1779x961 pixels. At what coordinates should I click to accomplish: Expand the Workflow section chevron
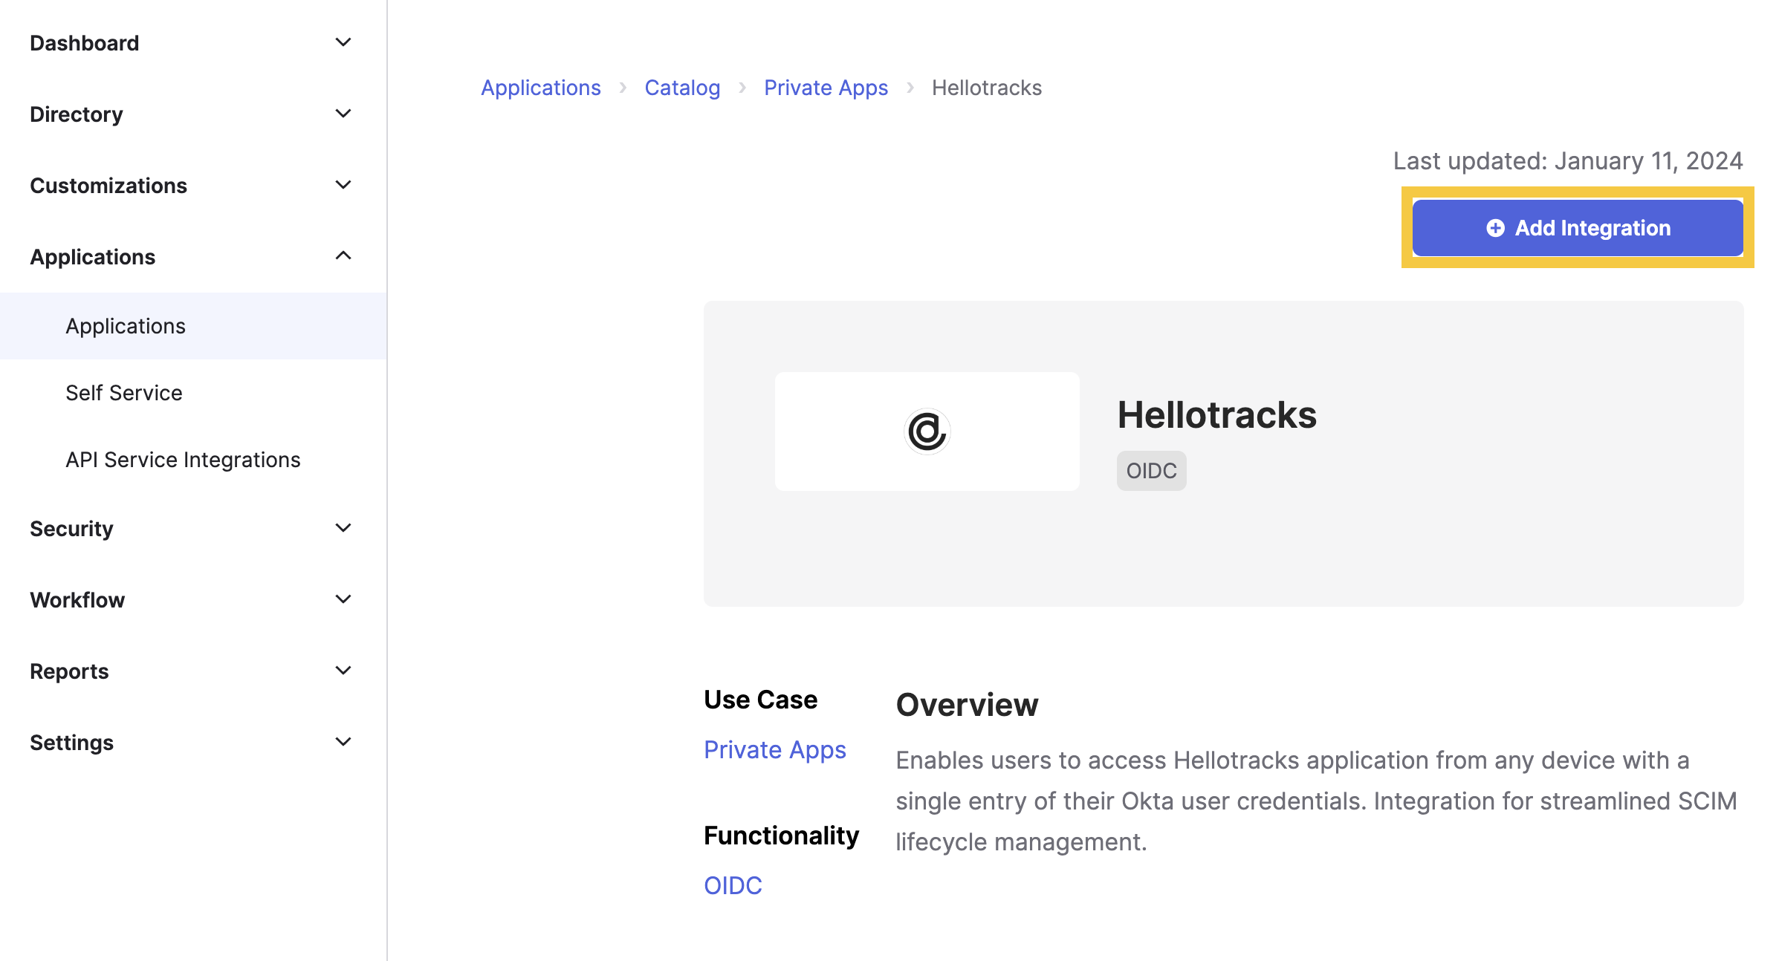(x=343, y=599)
